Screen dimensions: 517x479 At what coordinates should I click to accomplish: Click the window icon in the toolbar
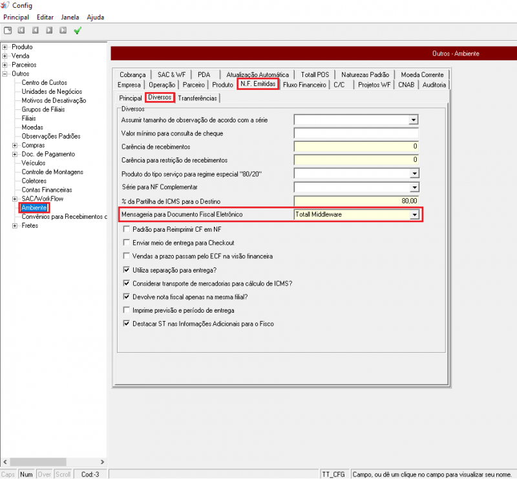(7, 30)
